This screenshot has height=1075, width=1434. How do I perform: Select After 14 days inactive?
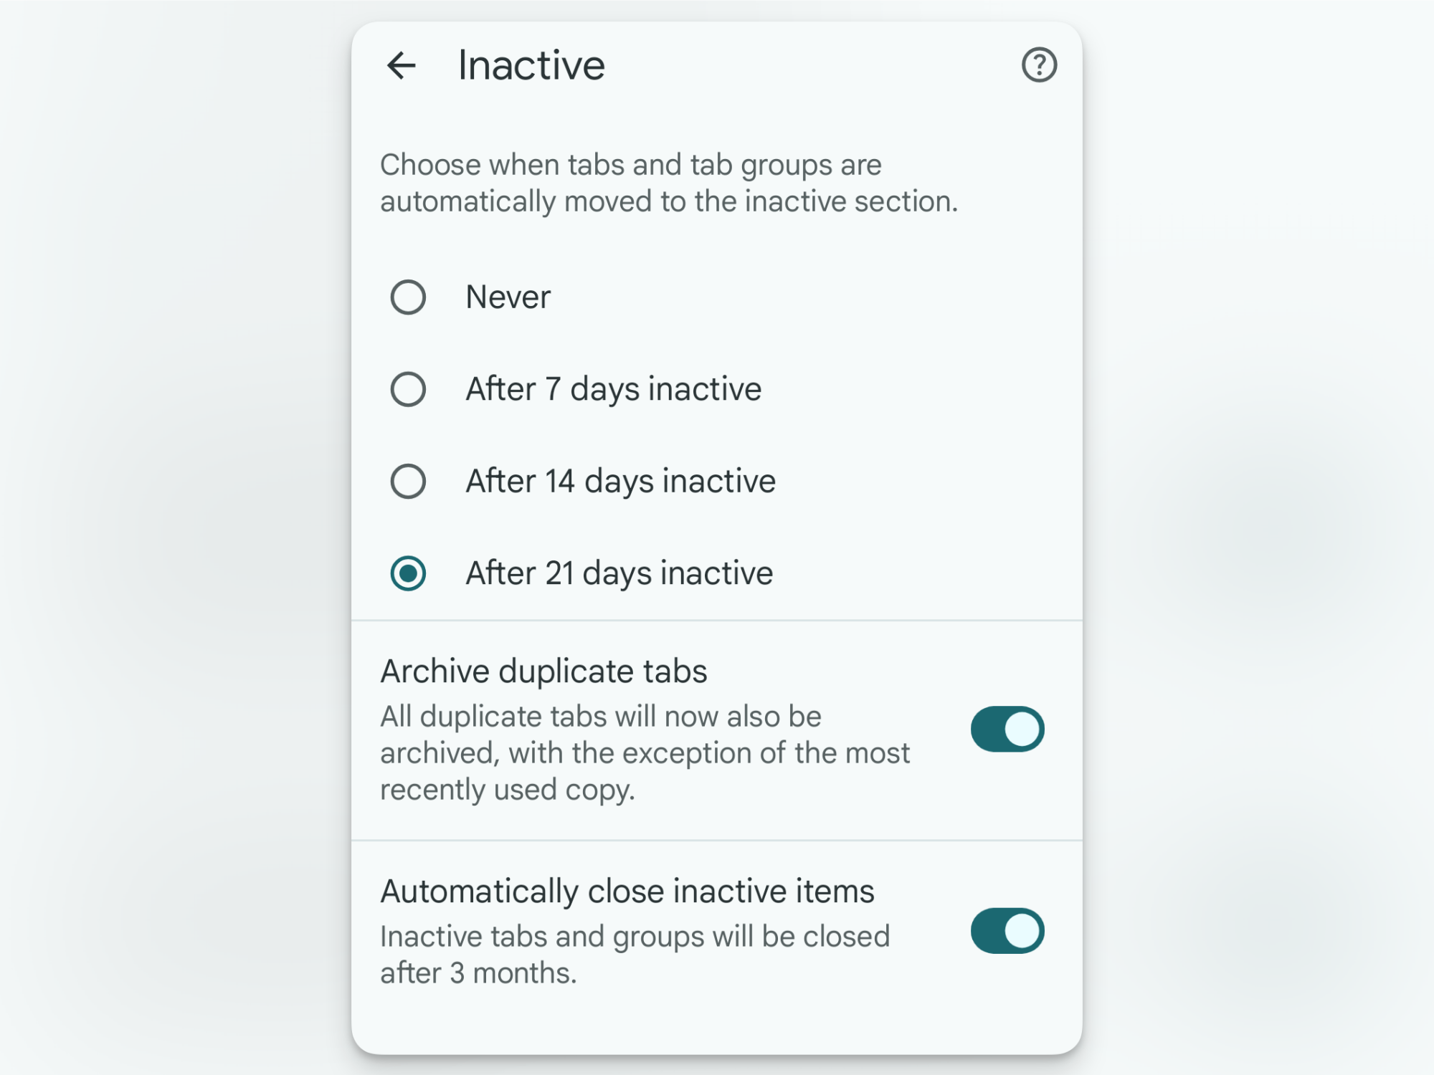[408, 481]
